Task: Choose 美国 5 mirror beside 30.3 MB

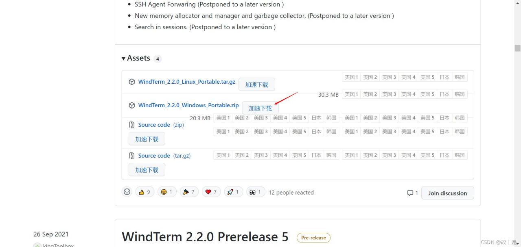Action: tap(427, 94)
